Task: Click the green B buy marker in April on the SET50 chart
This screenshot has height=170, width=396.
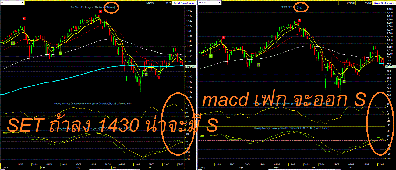Action: click(x=259, y=64)
